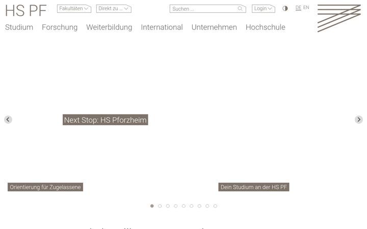Open the Weiterbildung menu
The image size is (367, 229).
tap(109, 27)
